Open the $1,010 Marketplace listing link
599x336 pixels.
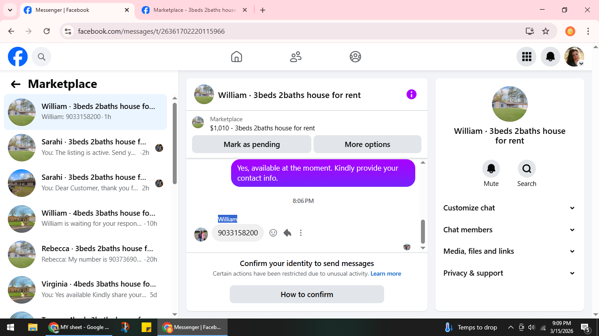click(x=262, y=128)
